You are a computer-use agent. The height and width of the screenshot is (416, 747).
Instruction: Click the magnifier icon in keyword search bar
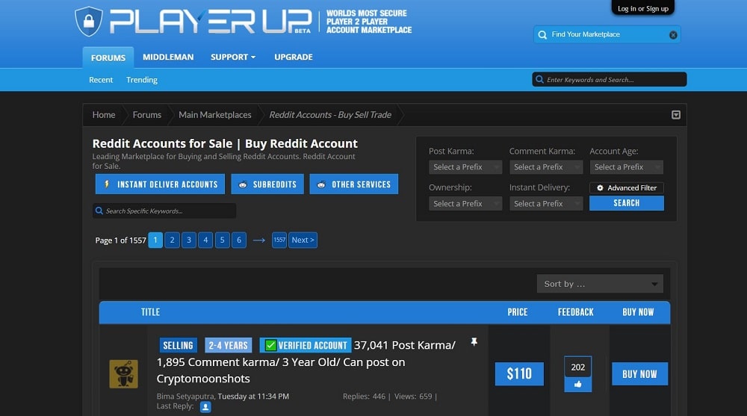pos(539,80)
